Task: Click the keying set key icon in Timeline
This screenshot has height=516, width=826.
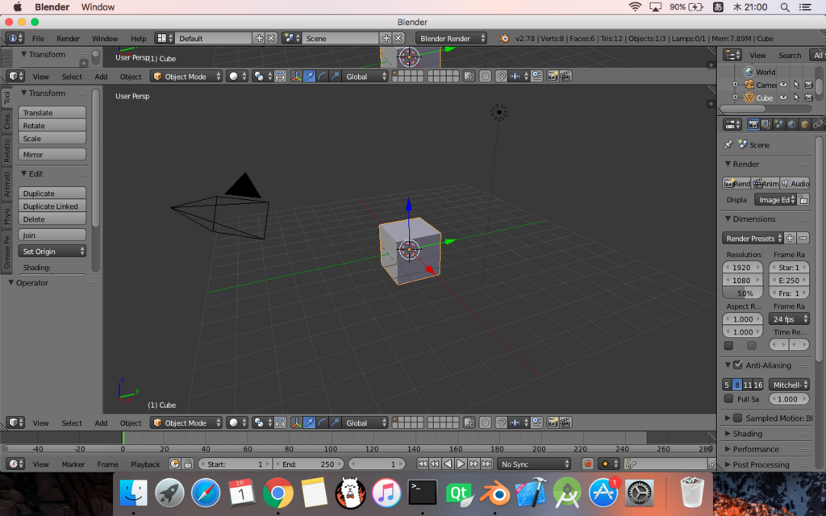Action: [631, 464]
